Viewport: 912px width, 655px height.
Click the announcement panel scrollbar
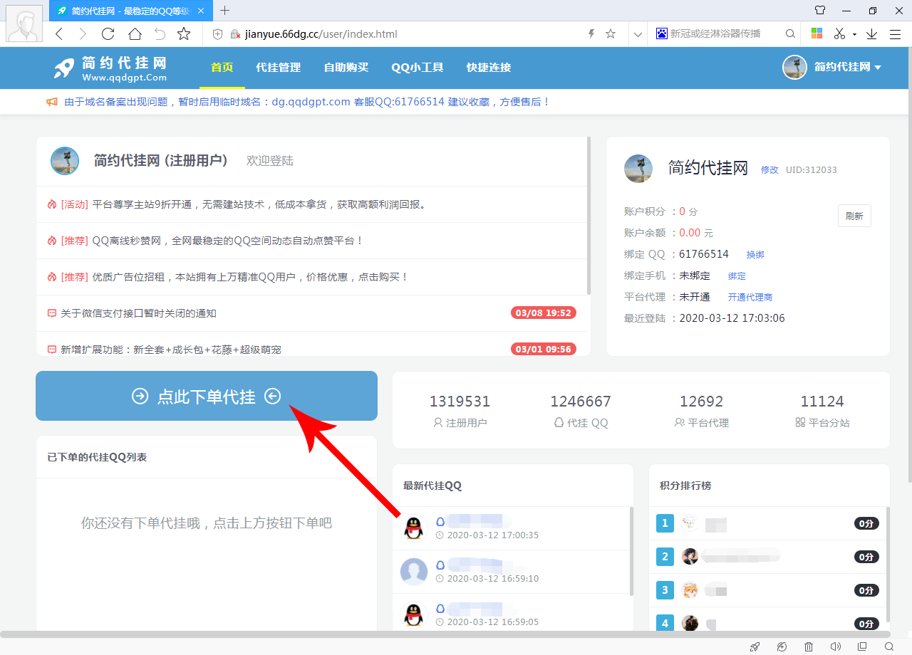pos(589,216)
